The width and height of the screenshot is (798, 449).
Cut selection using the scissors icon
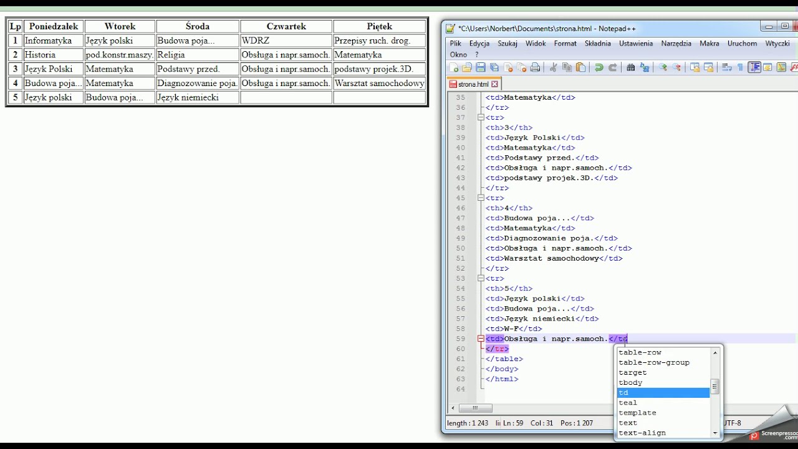(x=553, y=67)
